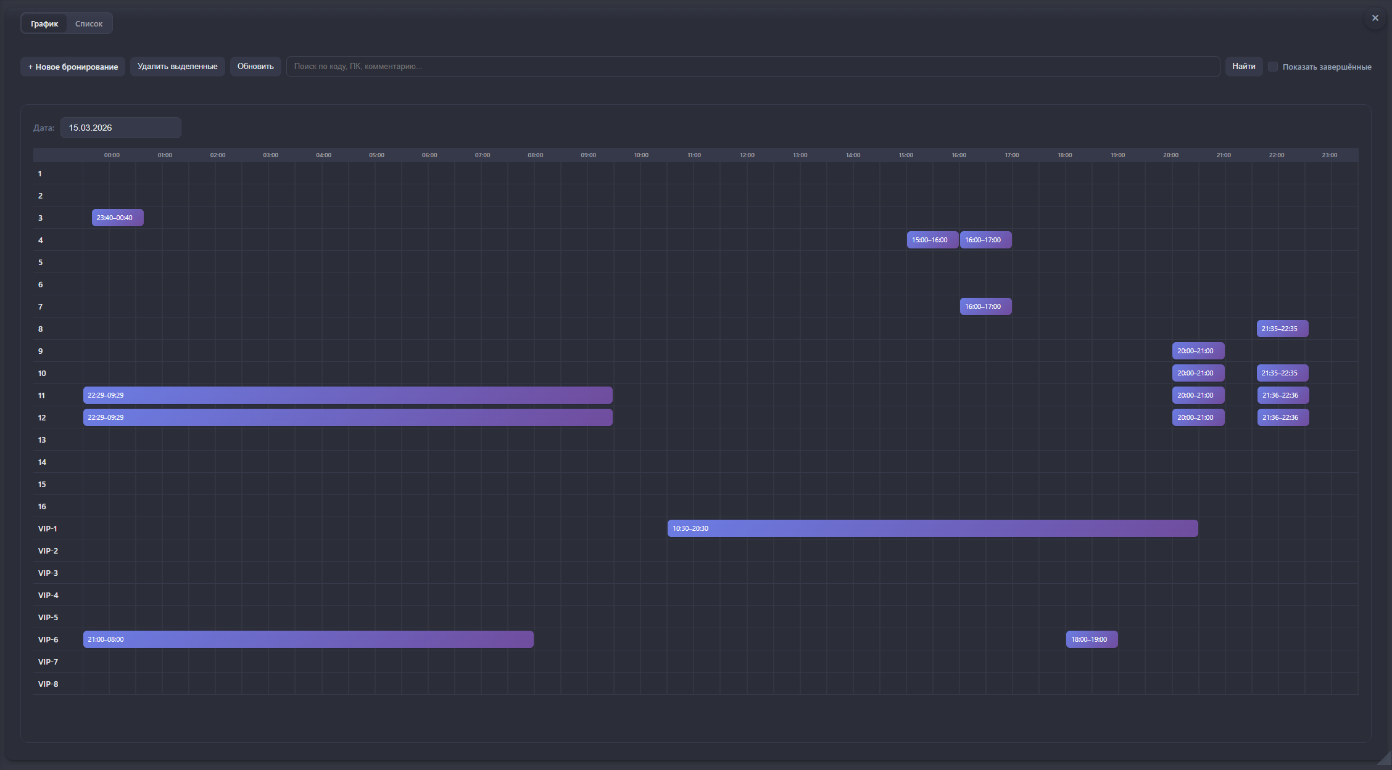The width and height of the screenshot is (1392, 770).
Task: Click the VIP-8 row label
Action: [x=48, y=684]
